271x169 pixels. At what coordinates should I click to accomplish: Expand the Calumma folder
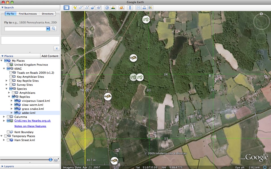4,117
